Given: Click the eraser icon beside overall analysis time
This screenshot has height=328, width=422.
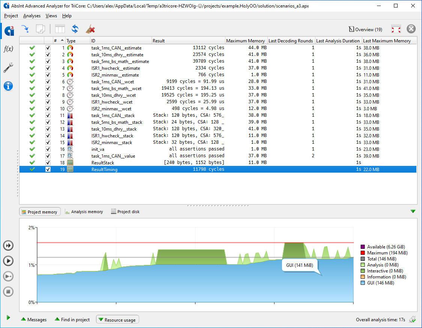Looking at the screenshot, I should pos(412,319).
